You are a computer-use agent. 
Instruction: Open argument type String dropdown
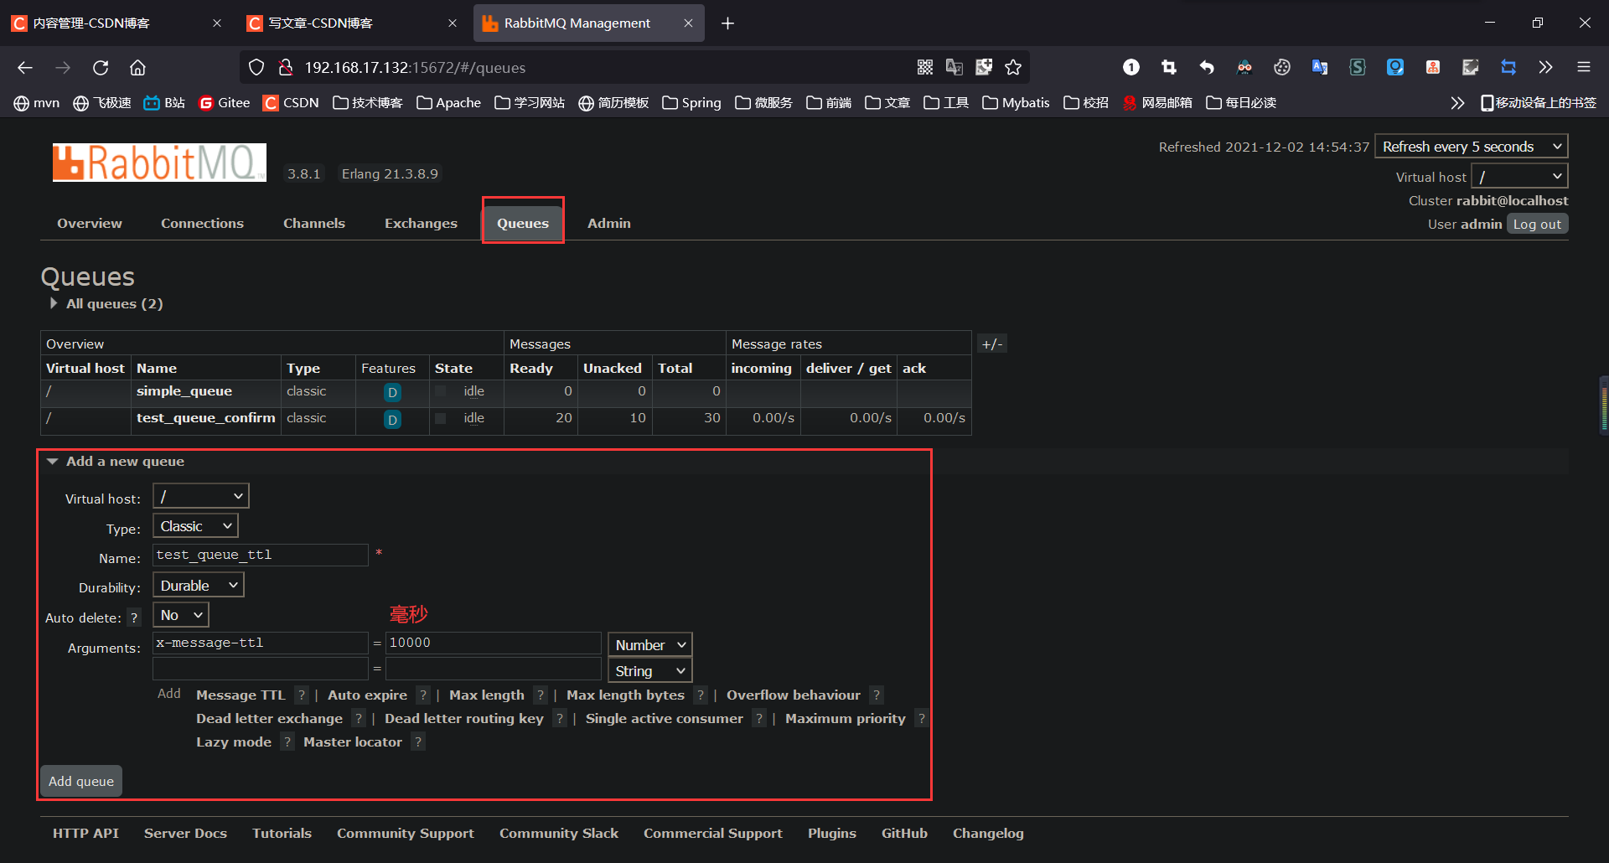point(650,670)
